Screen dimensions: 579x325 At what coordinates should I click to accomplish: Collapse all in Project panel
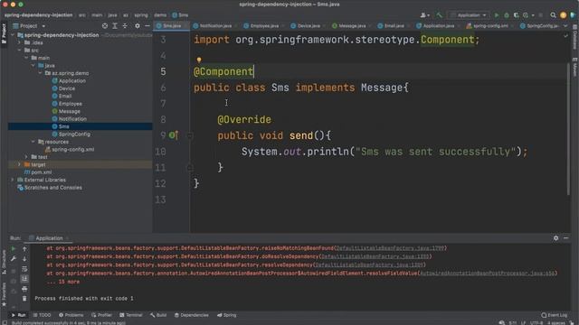click(125, 26)
